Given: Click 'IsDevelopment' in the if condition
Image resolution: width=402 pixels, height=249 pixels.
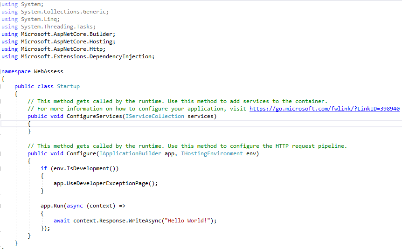Looking at the screenshot, I should [88, 168].
